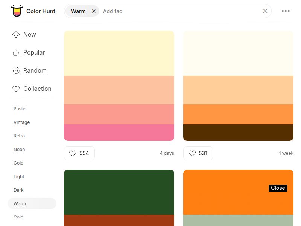Viewport: 301px width, 226px height.
Task: Click the Close button on orange palette
Action: pyautogui.click(x=278, y=188)
